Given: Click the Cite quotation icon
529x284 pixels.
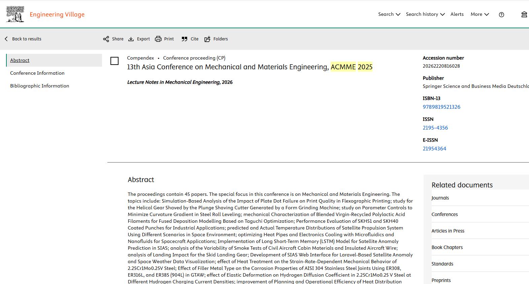Looking at the screenshot, I should click(x=184, y=39).
